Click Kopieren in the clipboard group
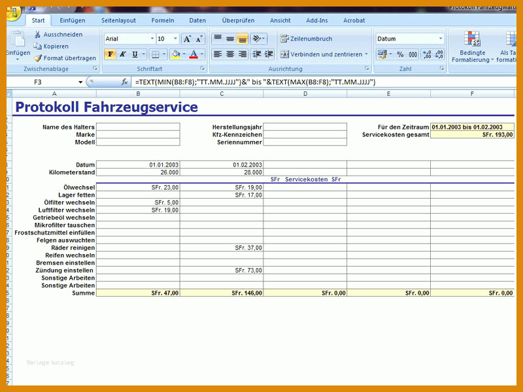The image size is (523, 392). (51, 46)
